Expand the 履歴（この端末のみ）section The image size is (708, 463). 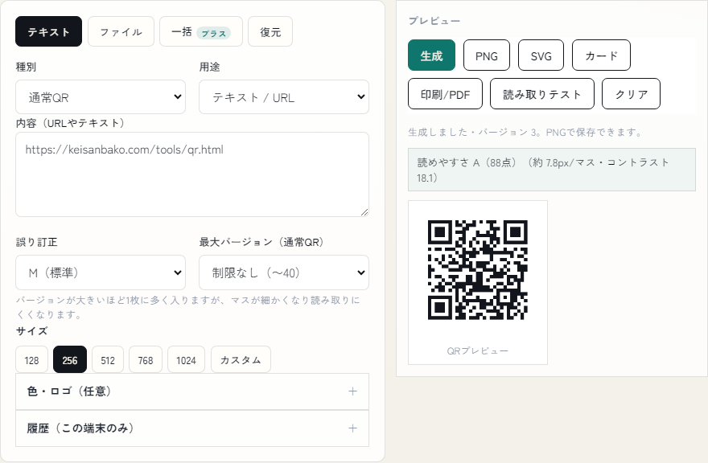coord(192,428)
